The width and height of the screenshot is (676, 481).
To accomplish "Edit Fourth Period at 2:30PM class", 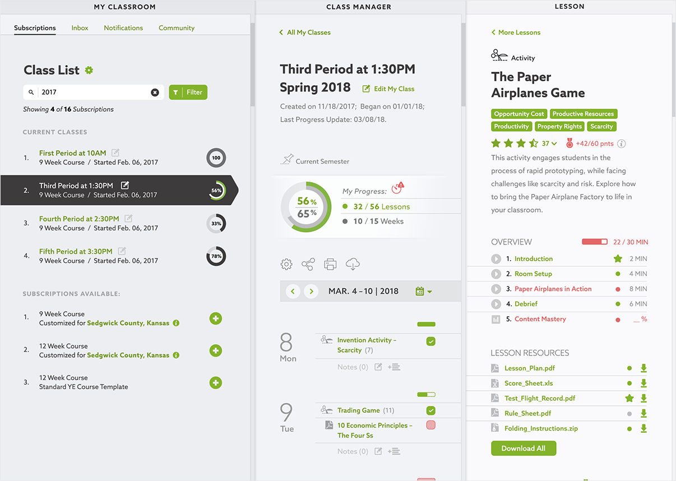I will tap(128, 219).
